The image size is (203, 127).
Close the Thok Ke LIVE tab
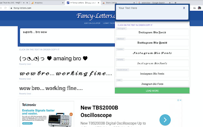click(x=27, y=3)
